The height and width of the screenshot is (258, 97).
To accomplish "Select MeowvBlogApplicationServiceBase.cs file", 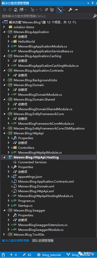I will 46,51.
